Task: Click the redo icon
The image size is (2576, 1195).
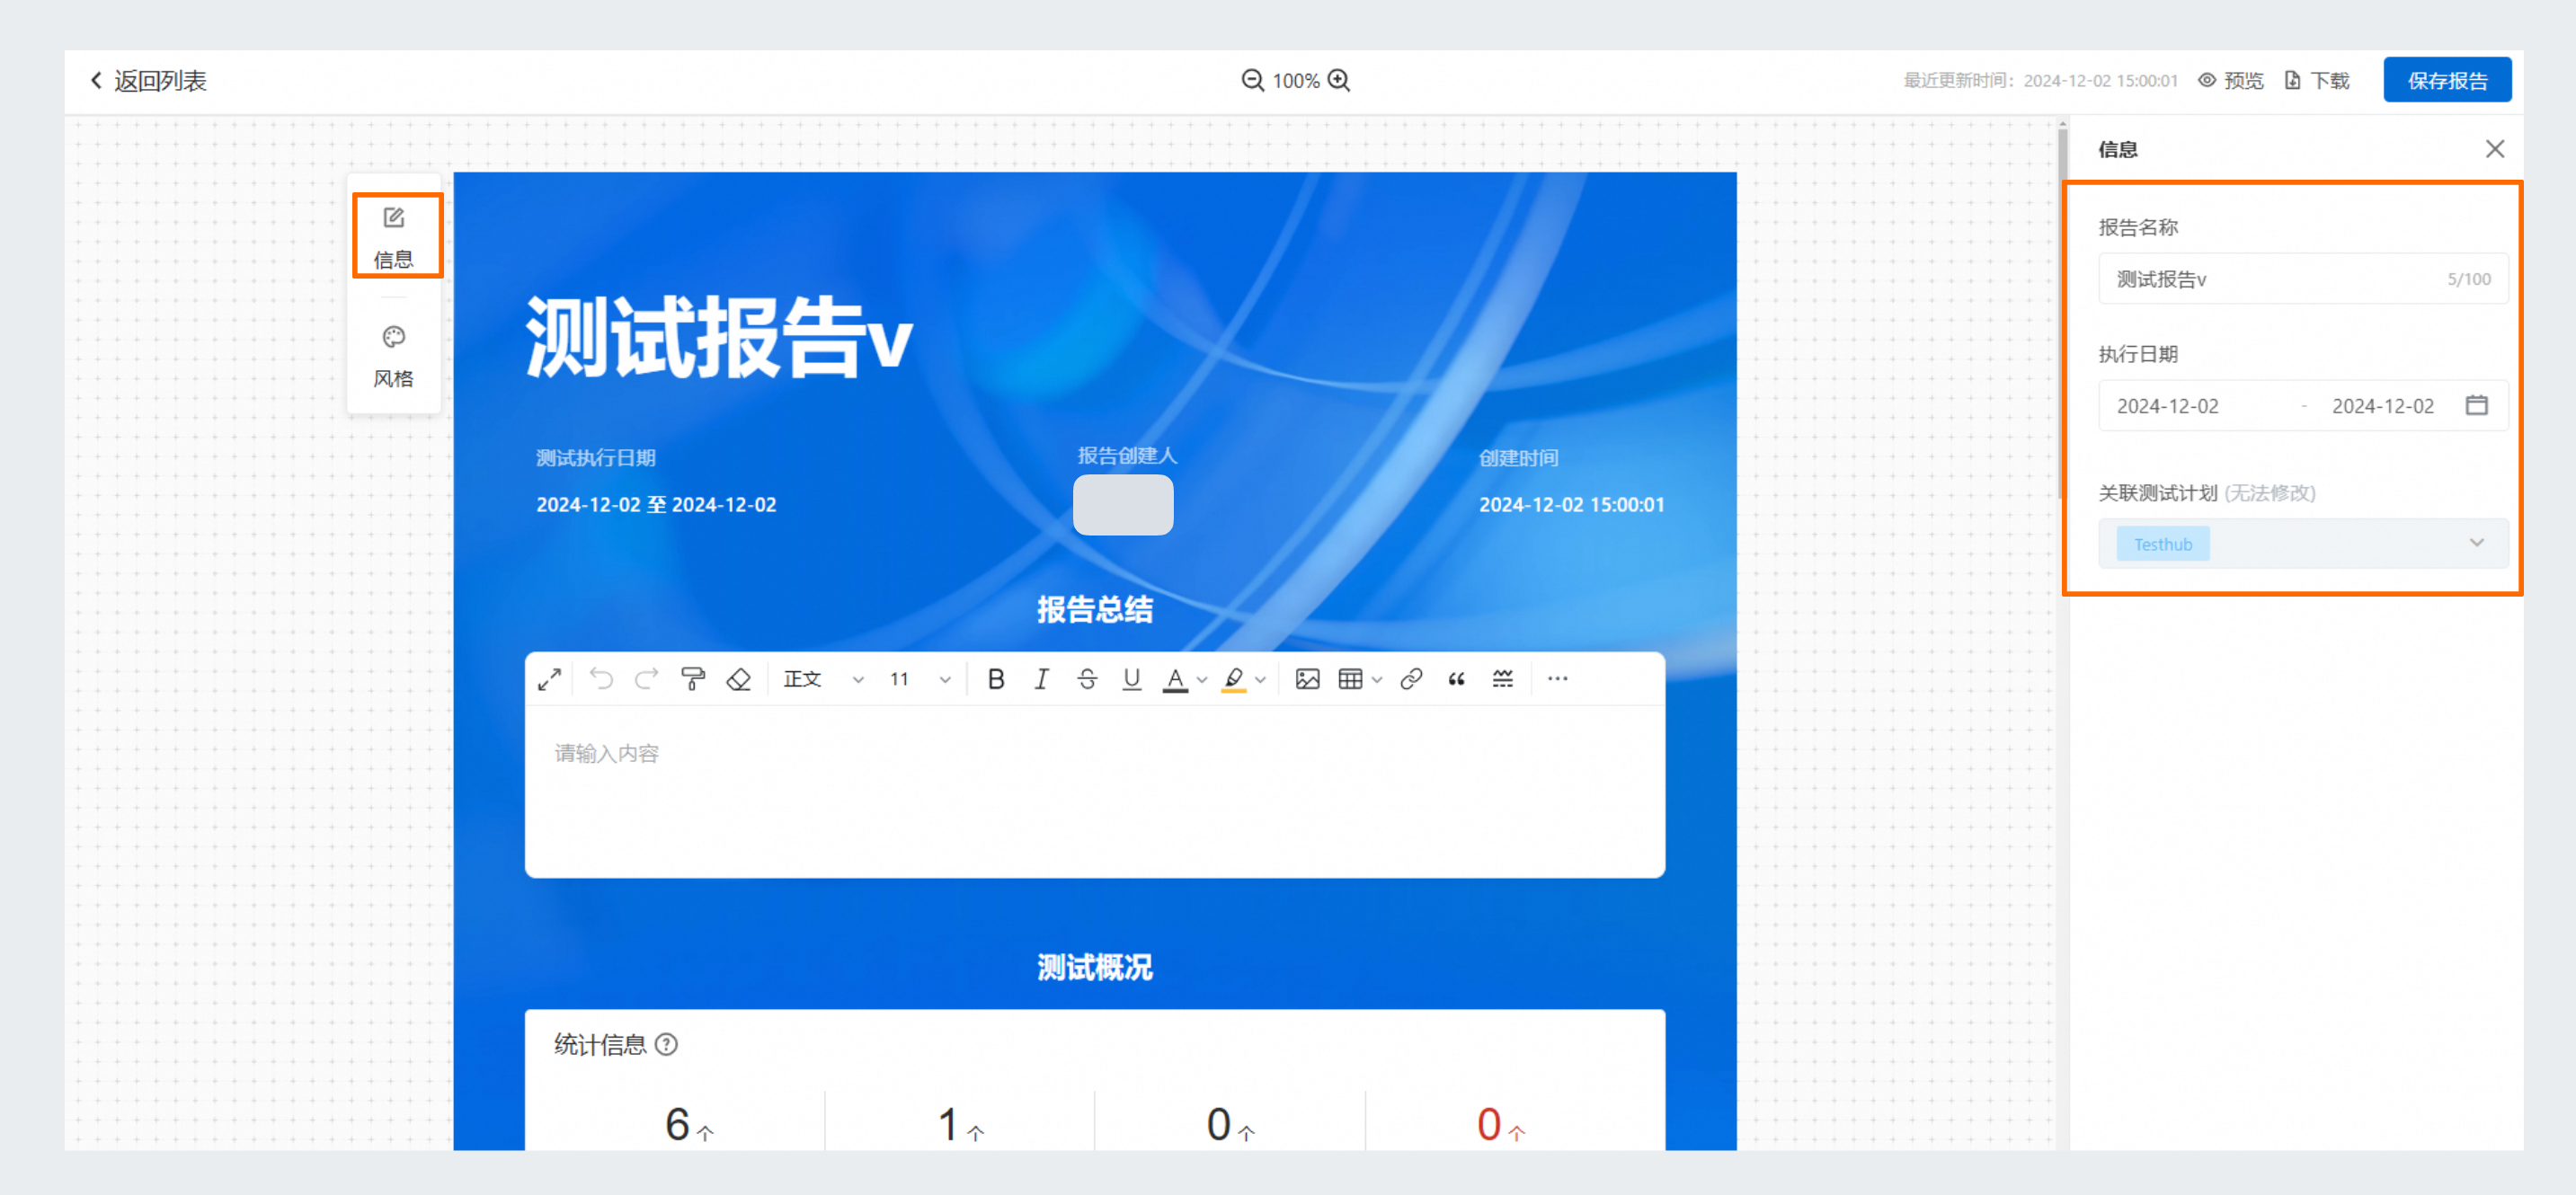Action: (x=647, y=679)
